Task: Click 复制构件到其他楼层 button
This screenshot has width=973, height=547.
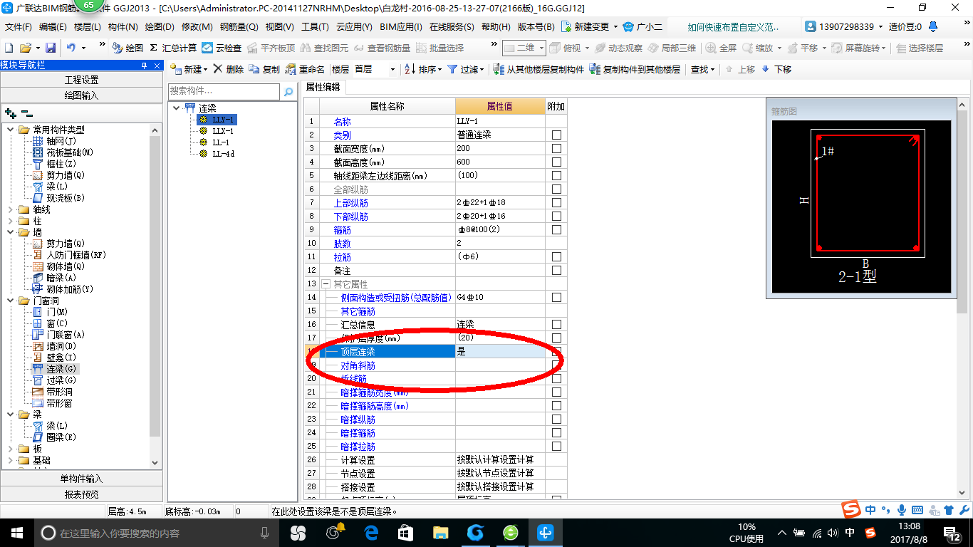Action: [635, 69]
